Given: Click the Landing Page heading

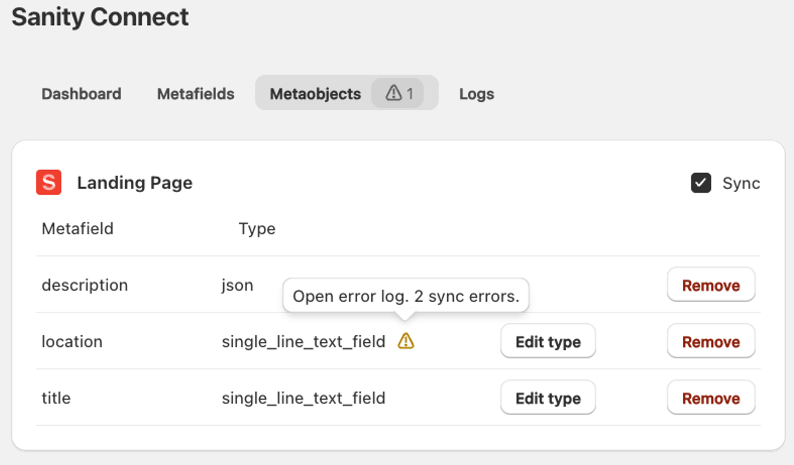Looking at the screenshot, I should coord(135,183).
